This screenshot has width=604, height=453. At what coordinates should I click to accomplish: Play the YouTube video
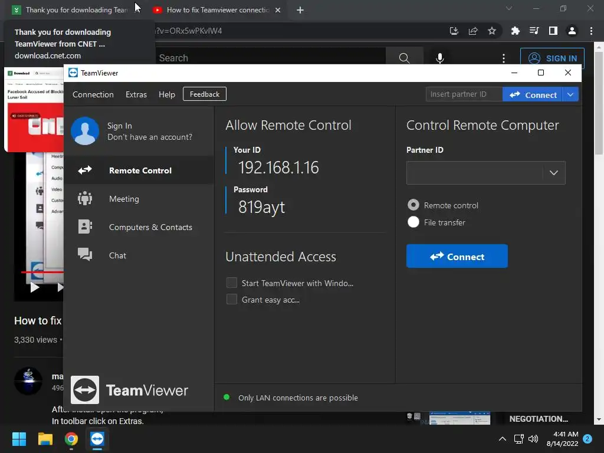[x=34, y=287]
